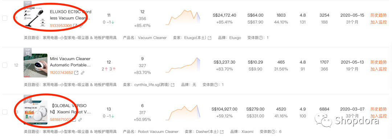The width and height of the screenshot is (392, 139).
Task: Open Mini Vacuum Cleaner product thumbnail
Action: click(36, 65)
